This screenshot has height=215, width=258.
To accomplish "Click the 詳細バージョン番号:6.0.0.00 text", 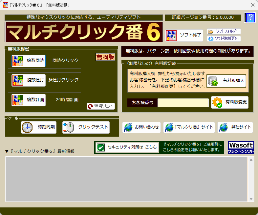I will [203, 17].
